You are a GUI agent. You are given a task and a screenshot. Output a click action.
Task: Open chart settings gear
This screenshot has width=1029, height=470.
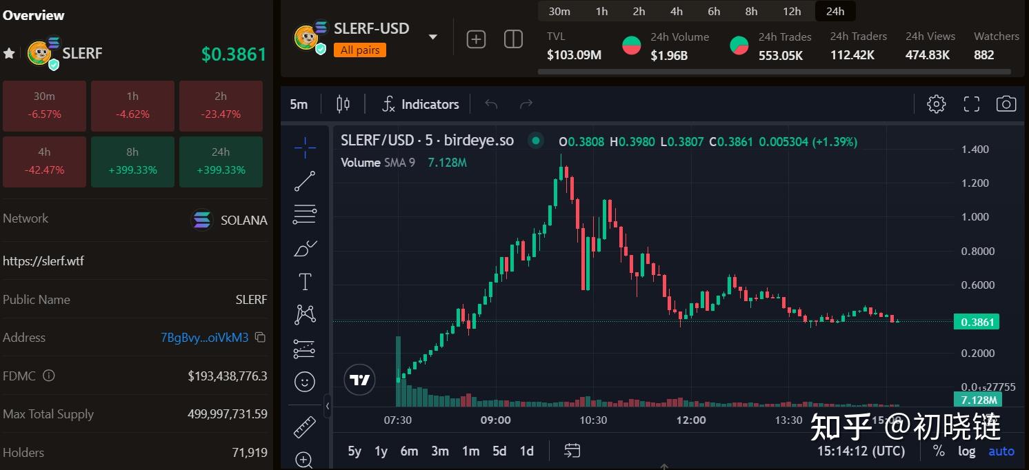coord(936,104)
